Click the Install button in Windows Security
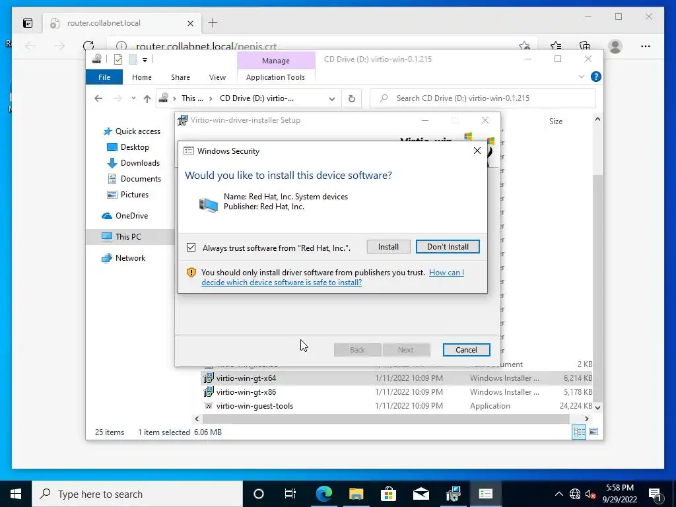This screenshot has height=507, width=676. tap(388, 247)
